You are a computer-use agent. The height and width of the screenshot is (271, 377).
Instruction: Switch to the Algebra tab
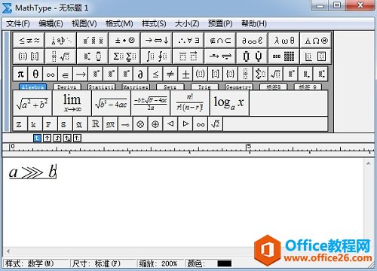tap(33, 87)
